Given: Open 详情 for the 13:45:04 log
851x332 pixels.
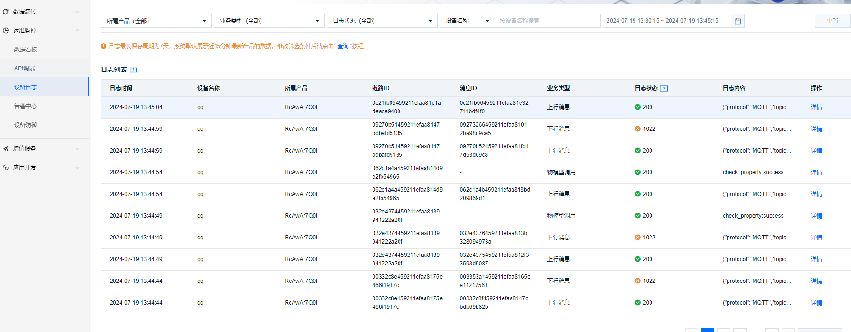Looking at the screenshot, I should click(816, 107).
